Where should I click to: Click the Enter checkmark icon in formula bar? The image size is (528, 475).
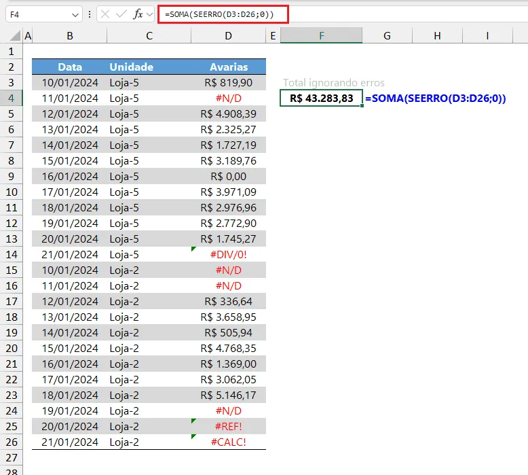[x=121, y=14]
